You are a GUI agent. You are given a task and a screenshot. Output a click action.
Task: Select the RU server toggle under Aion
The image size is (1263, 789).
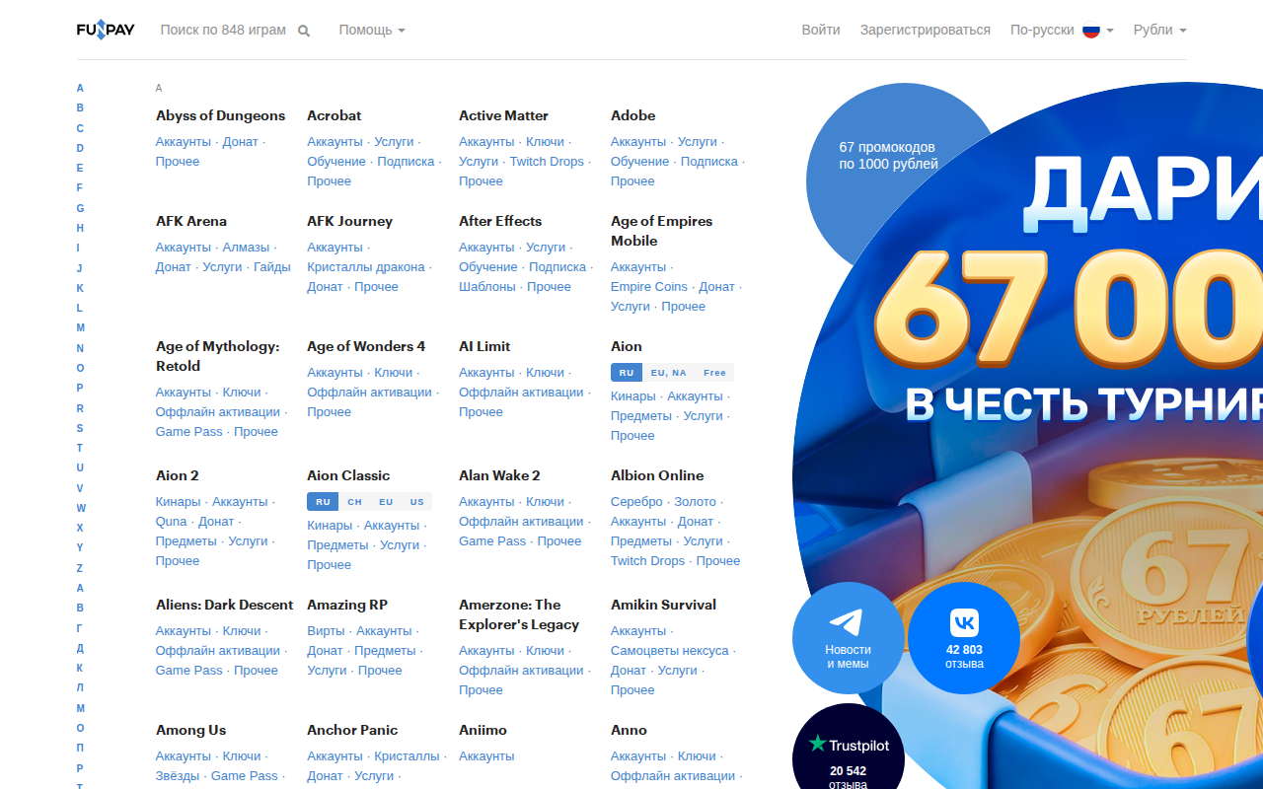[626, 373]
